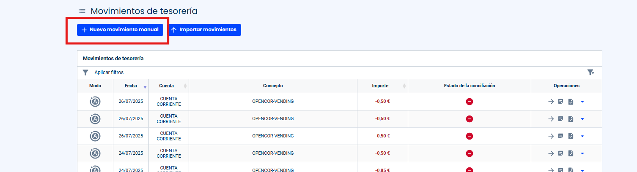Sort by Importe column header

point(380,86)
